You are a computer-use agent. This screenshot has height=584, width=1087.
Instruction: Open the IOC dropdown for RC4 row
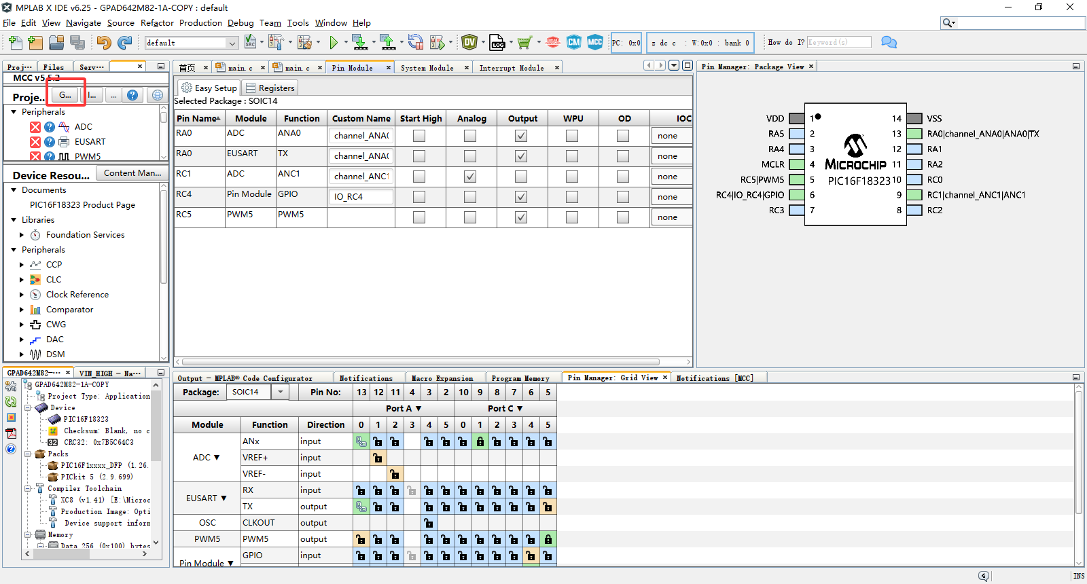pyautogui.click(x=671, y=197)
